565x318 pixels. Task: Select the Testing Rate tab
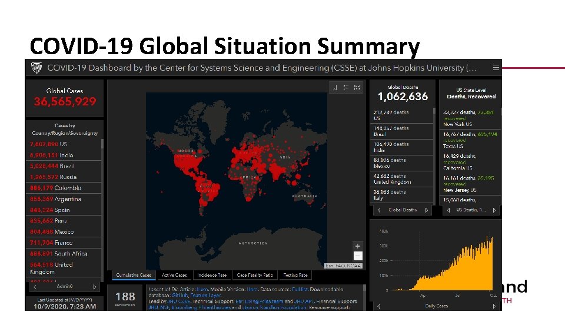click(295, 275)
